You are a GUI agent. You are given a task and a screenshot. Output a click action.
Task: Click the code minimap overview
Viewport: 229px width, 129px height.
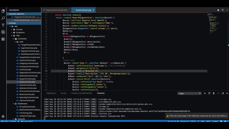click(214, 23)
